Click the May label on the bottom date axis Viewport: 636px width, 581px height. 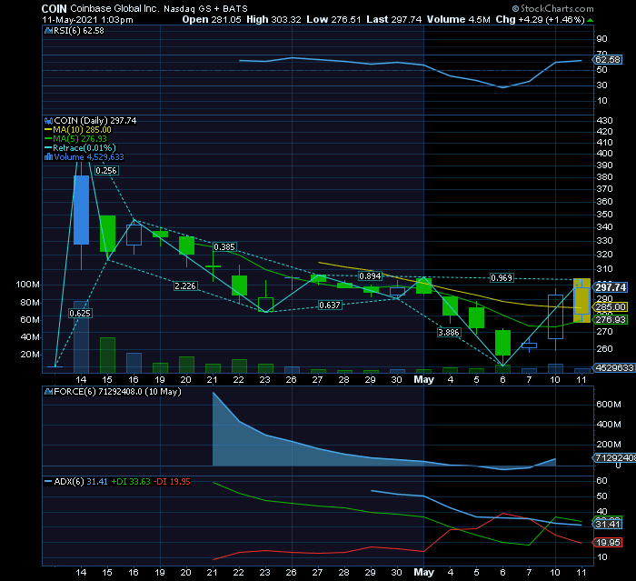[x=423, y=573]
